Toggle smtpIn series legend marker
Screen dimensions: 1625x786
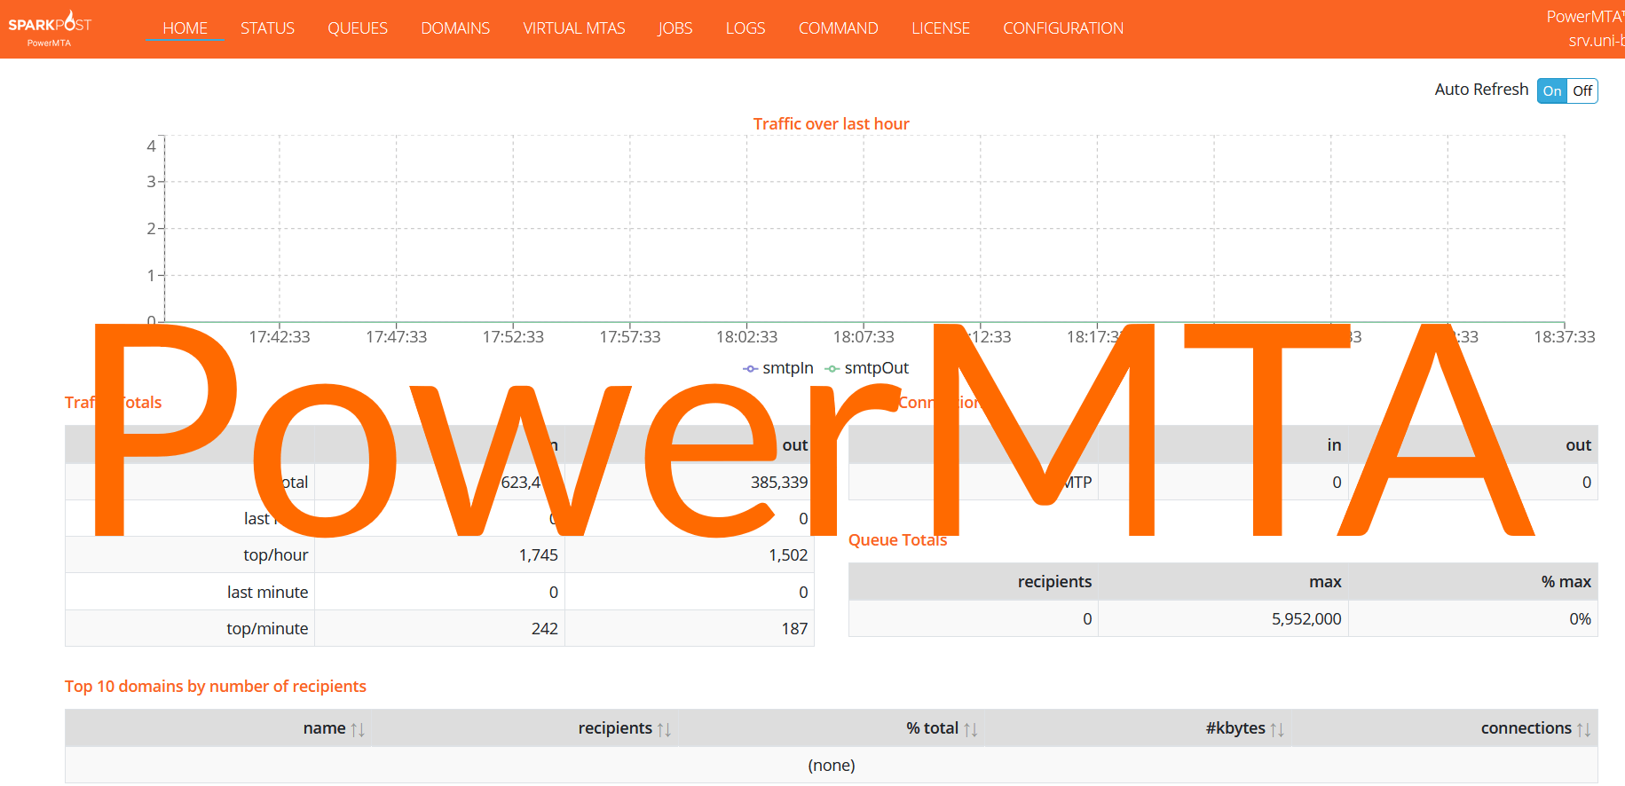pyautogui.click(x=751, y=368)
